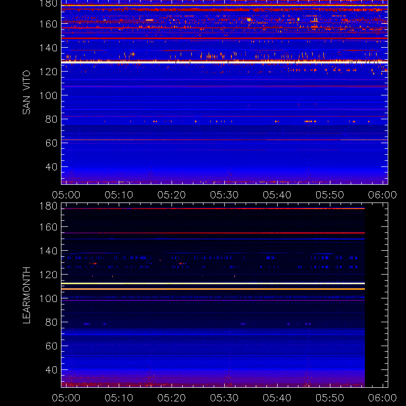This screenshot has height=406, width=406.
Task: Select the 120 frequency label on San Vito plot
Action: (x=48, y=72)
